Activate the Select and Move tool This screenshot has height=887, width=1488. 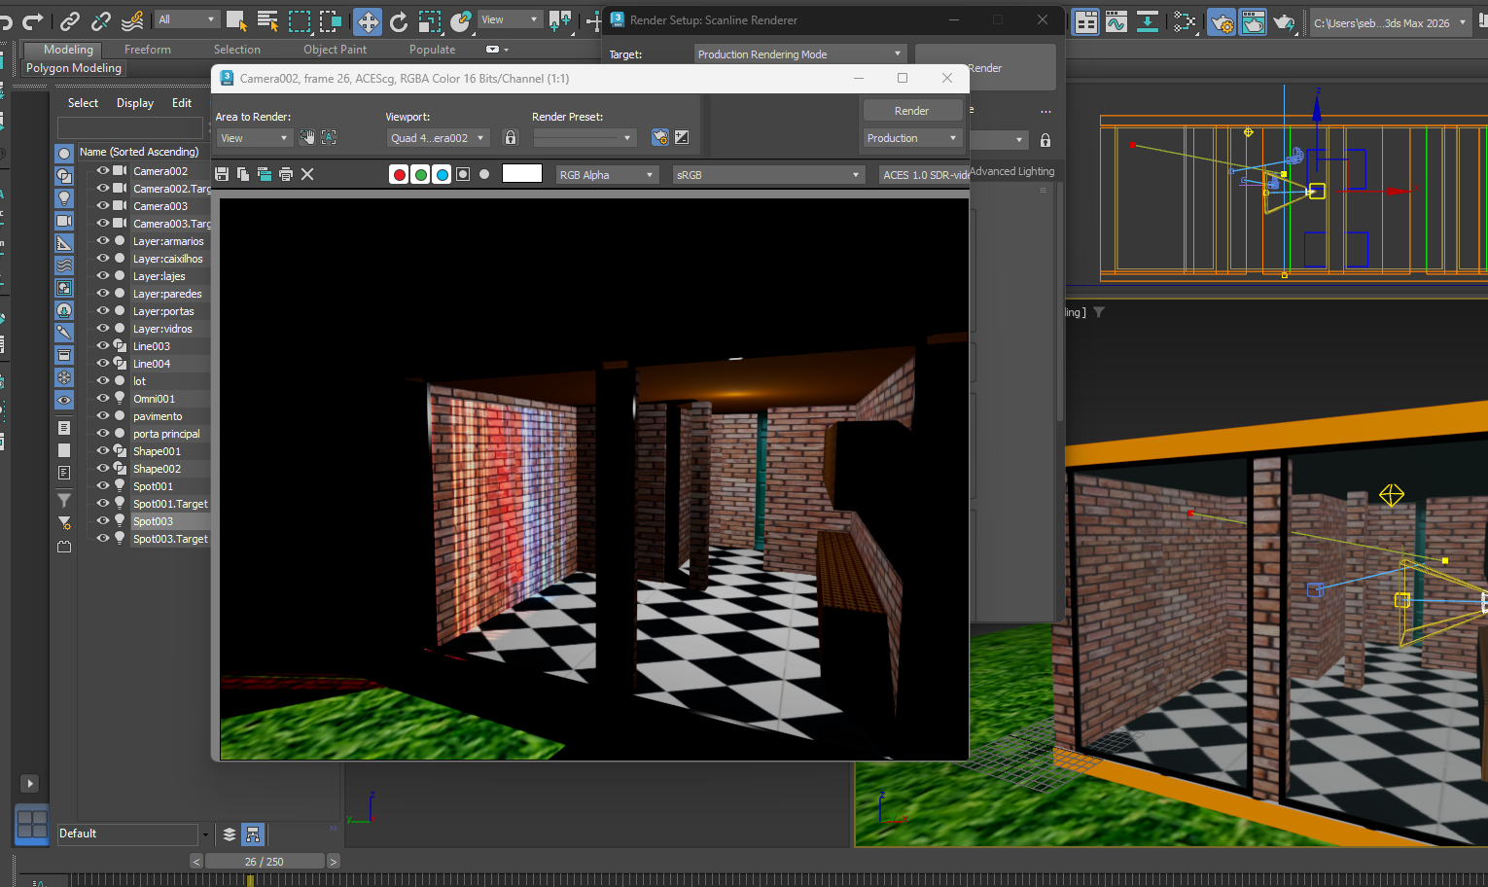tap(368, 21)
